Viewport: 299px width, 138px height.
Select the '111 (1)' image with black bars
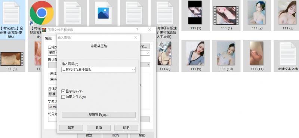click(x=195, y=12)
